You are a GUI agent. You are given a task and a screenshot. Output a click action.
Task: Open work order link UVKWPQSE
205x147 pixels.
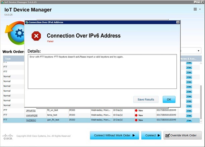[32, 116]
